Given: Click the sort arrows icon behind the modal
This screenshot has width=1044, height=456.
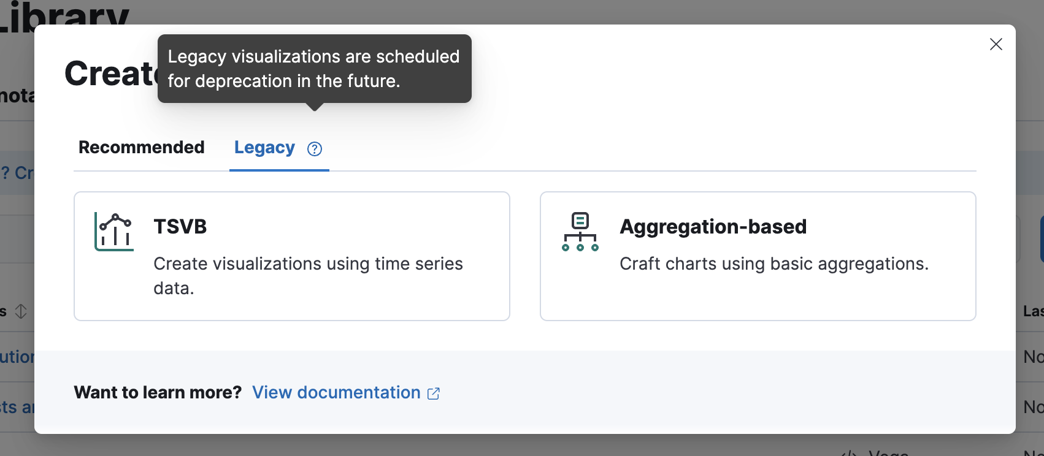Looking at the screenshot, I should (21, 311).
